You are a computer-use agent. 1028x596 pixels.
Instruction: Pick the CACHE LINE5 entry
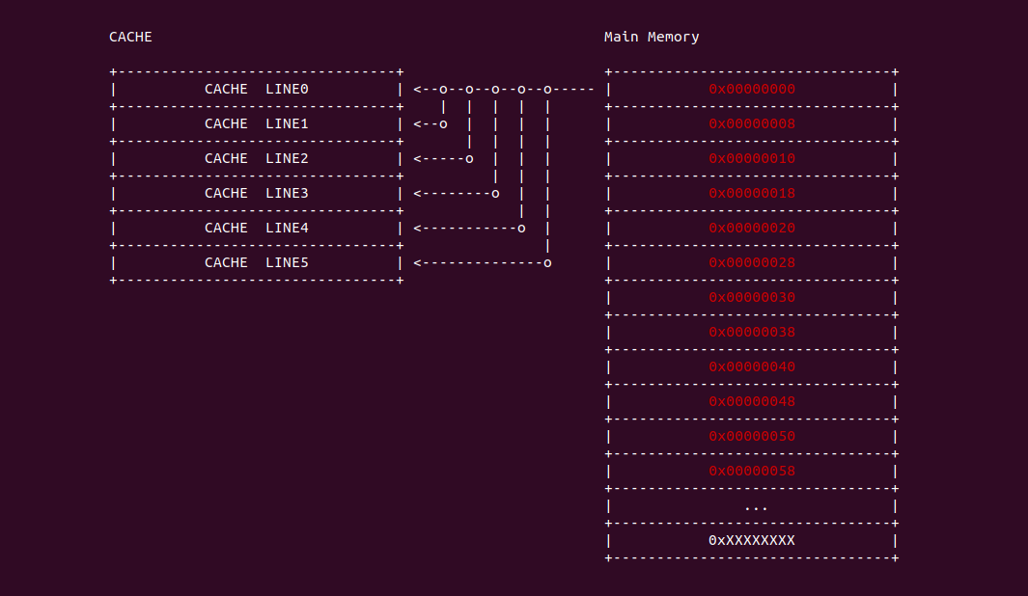coord(256,263)
